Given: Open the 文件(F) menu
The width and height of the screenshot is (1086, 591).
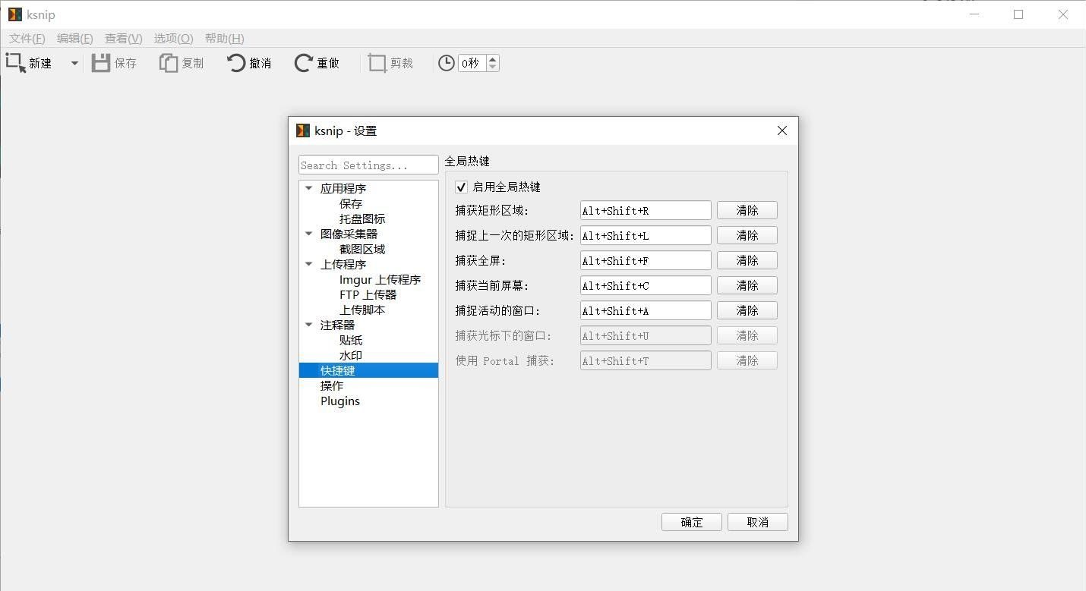Looking at the screenshot, I should [27, 38].
